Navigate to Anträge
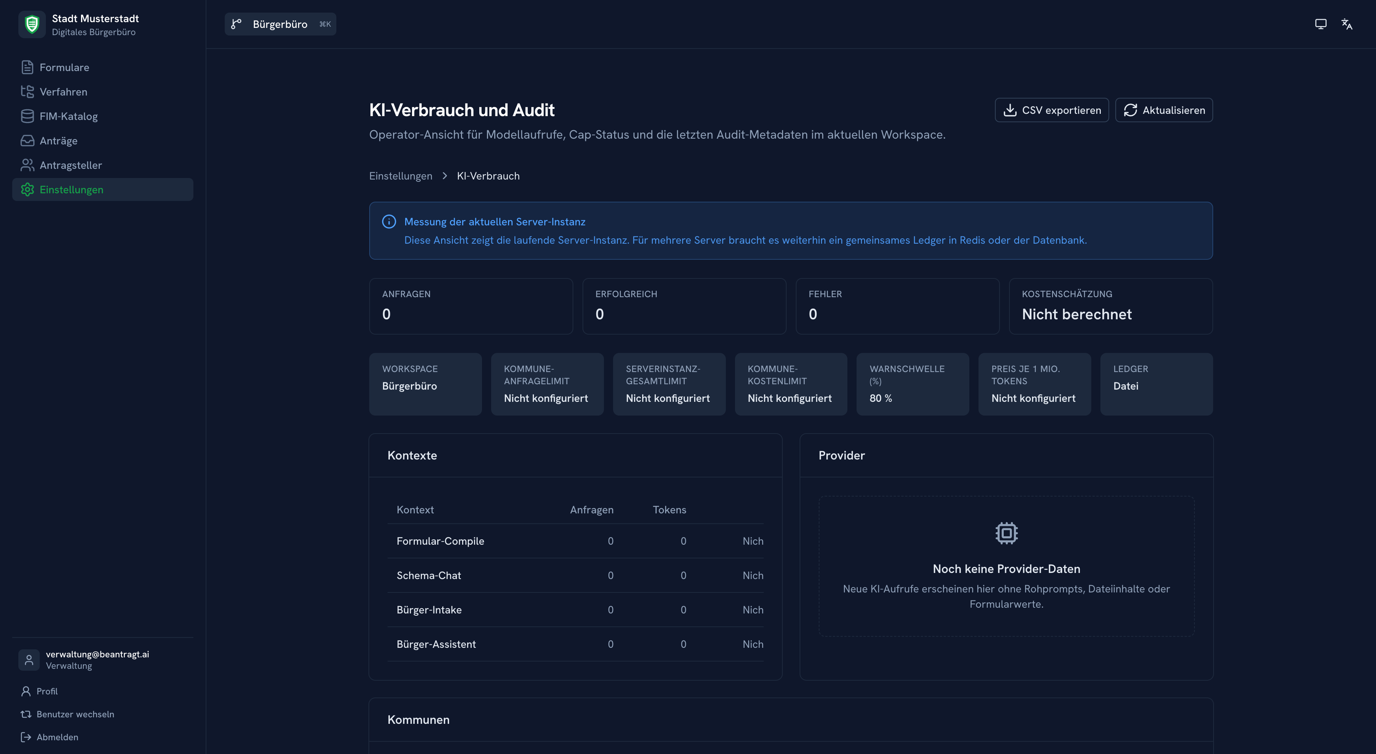 point(102,141)
